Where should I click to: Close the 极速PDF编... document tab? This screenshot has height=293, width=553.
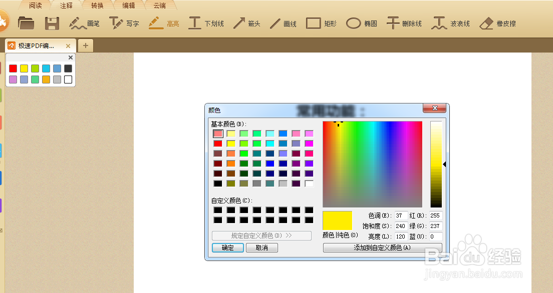coord(68,46)
